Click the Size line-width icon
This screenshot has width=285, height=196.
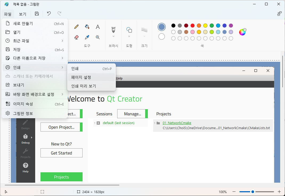[x=144, y=30]
